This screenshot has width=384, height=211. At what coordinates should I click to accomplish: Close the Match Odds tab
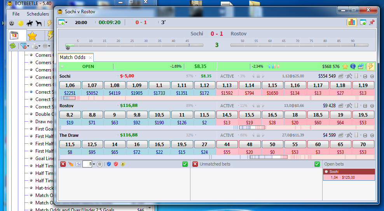click(x=91, y=58)
